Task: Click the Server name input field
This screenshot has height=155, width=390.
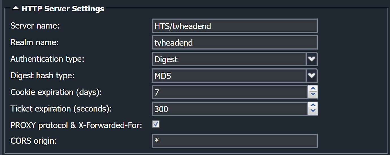Action: pos(235,26)
